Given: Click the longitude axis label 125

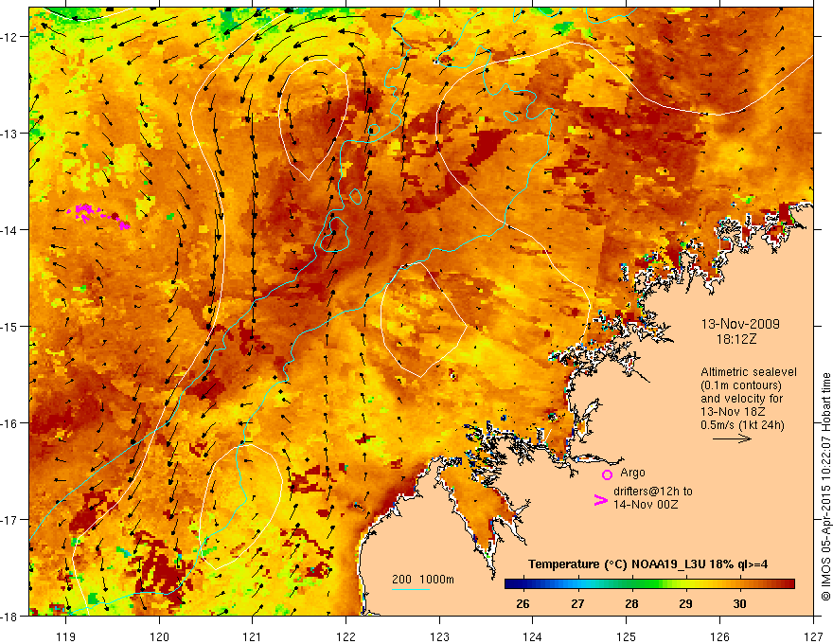Looking at the screenshot, I should coord(627,636).
